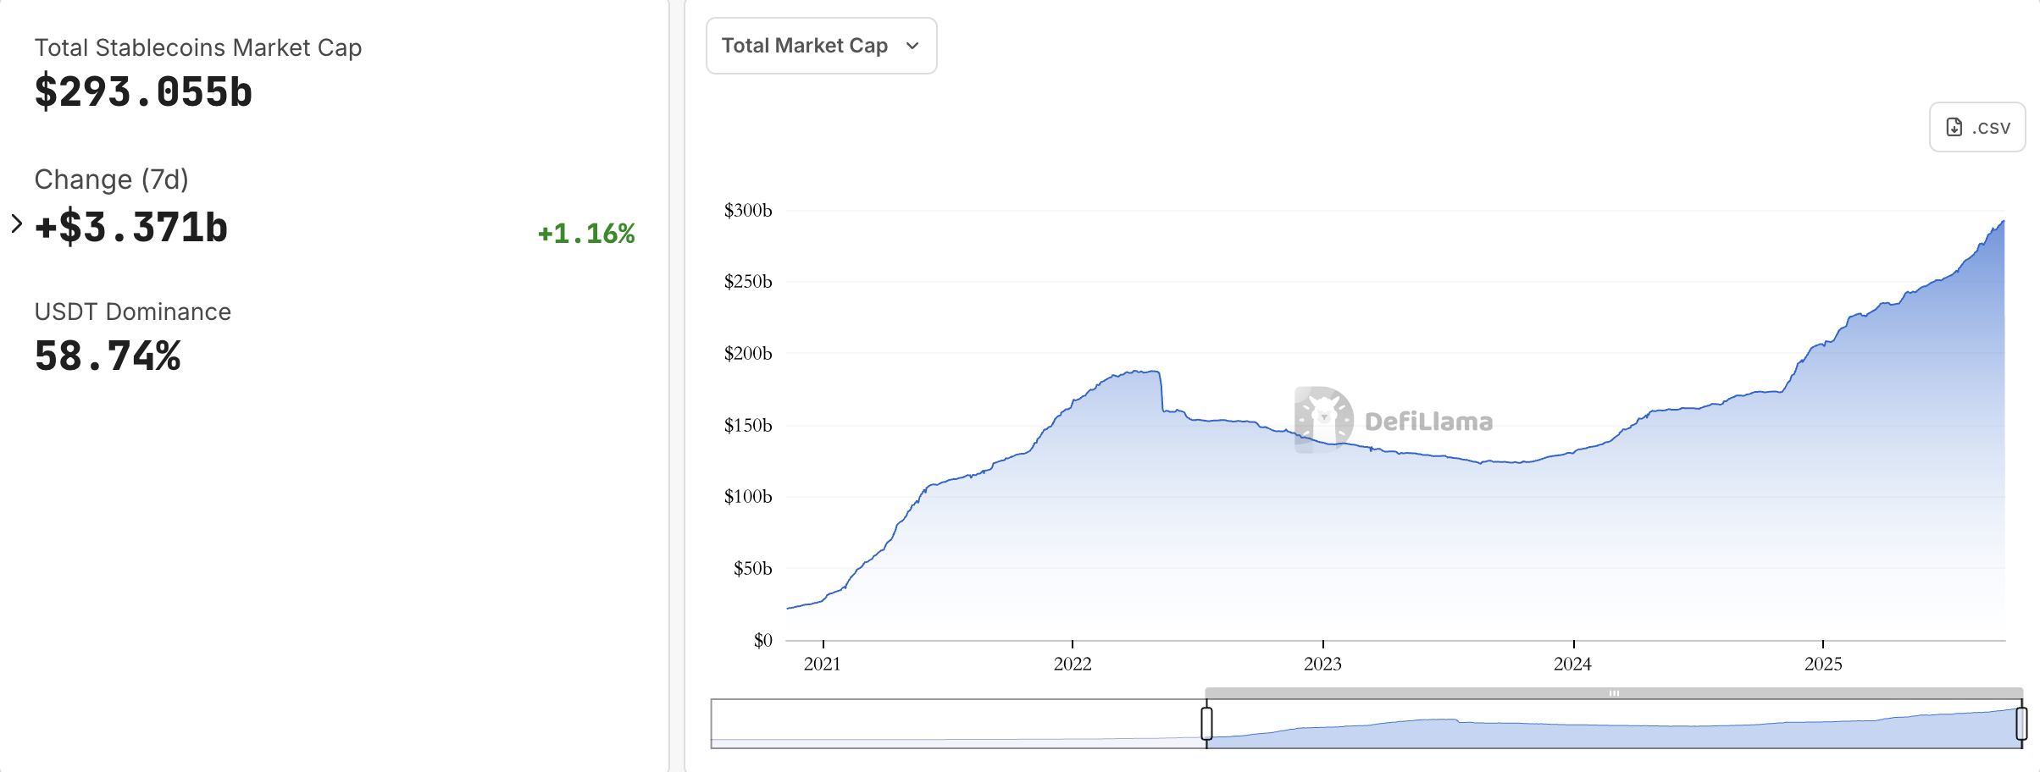Click the DefiLlama logo watermark icon
Viewport: 2040px width, 772px height.
click(1323, 420)
